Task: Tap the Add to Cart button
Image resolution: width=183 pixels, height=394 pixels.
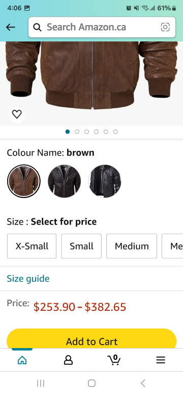Action: click(x=91, y=339)
